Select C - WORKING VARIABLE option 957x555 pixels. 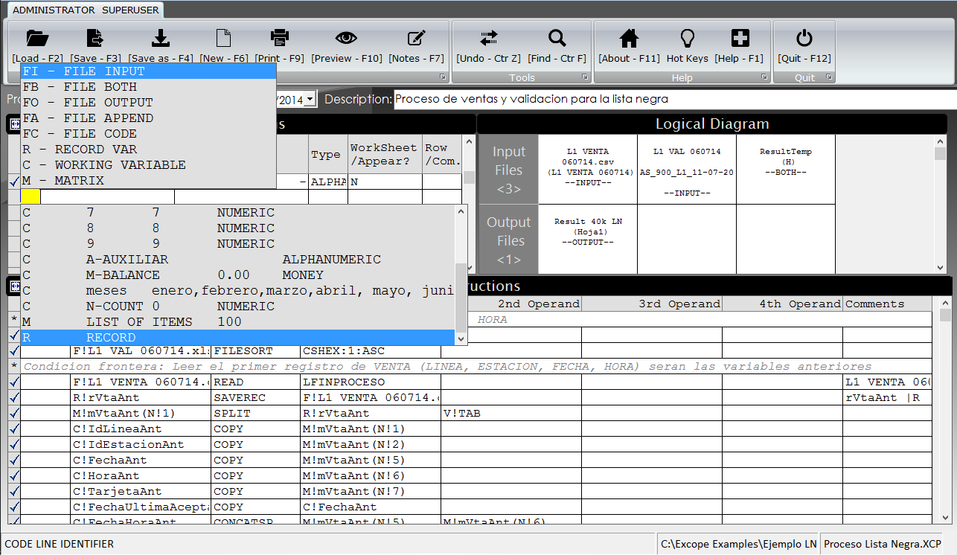coord(148,165)
